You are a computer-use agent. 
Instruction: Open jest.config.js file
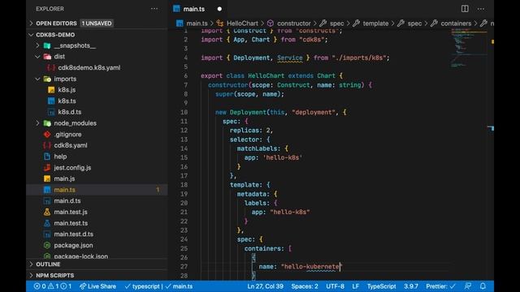[72, 168]
